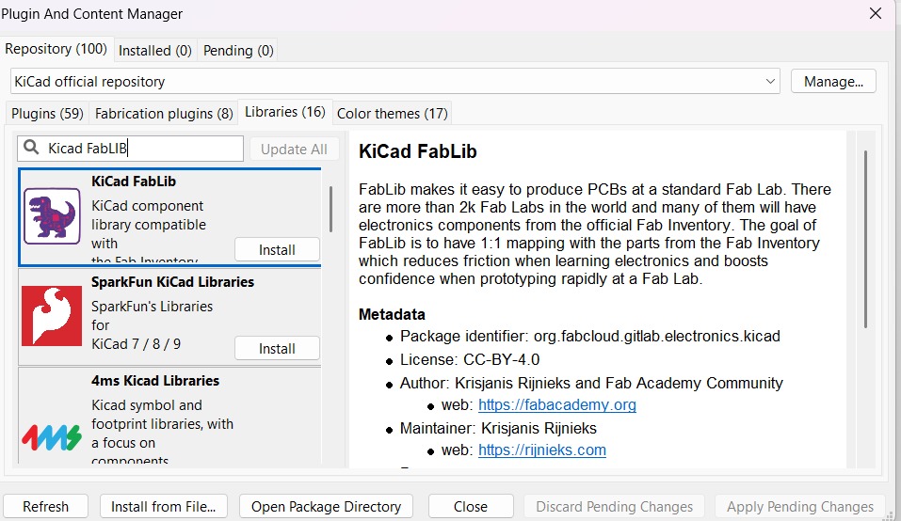901x521 pixels.
Task: Open the Fabrication plugins (8) tab
Action: tap(164, 113)
